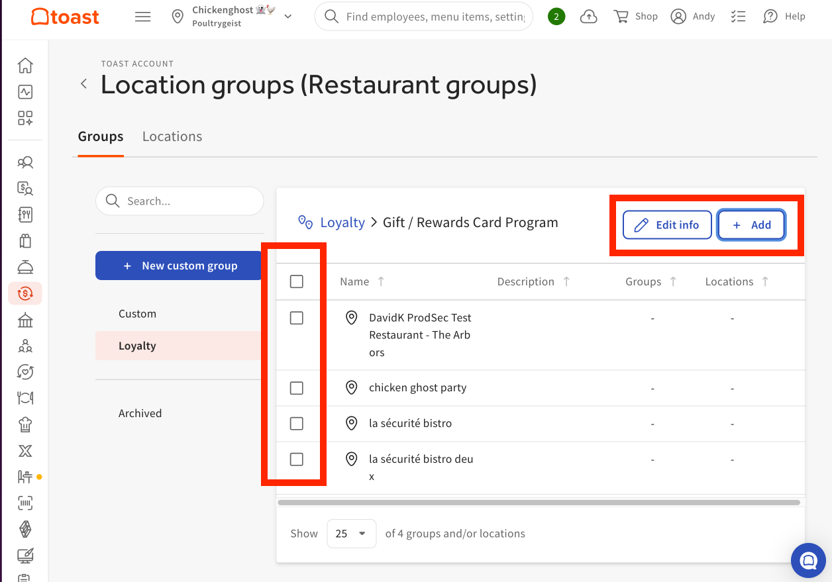Toggle the select-all header checkbox
The width and height of the screenshot is (832, 582).
point(297,282)
